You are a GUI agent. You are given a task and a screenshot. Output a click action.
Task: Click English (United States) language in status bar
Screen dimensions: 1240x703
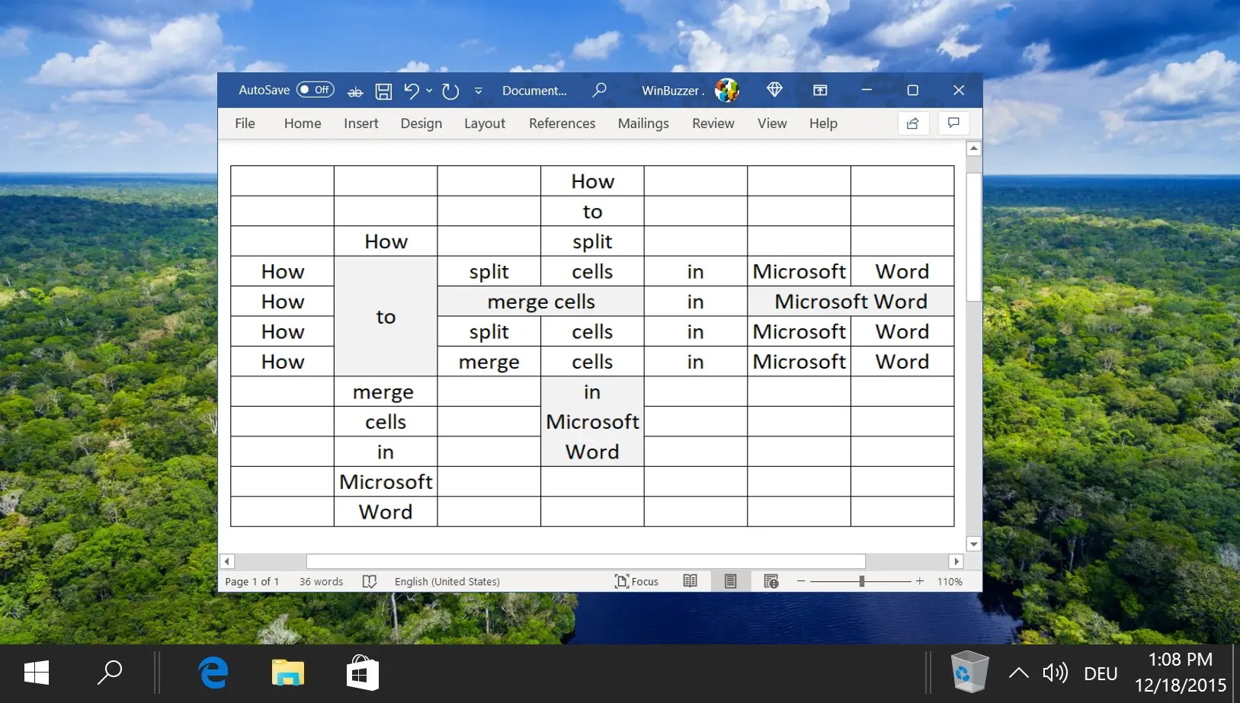pyautogui.click(x=447, y=581)
